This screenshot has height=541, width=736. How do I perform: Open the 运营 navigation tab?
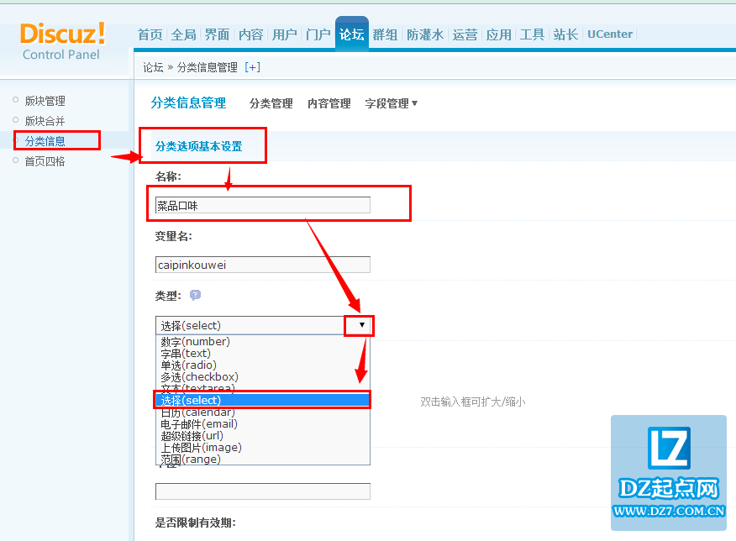(465, 34)
